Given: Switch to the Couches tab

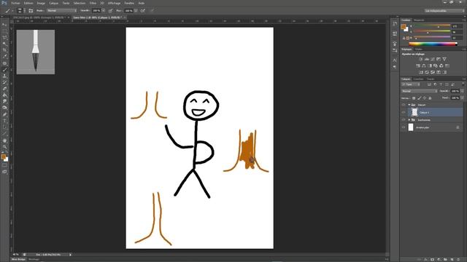Looking at the screenshot, I should [x=418, y=79].
